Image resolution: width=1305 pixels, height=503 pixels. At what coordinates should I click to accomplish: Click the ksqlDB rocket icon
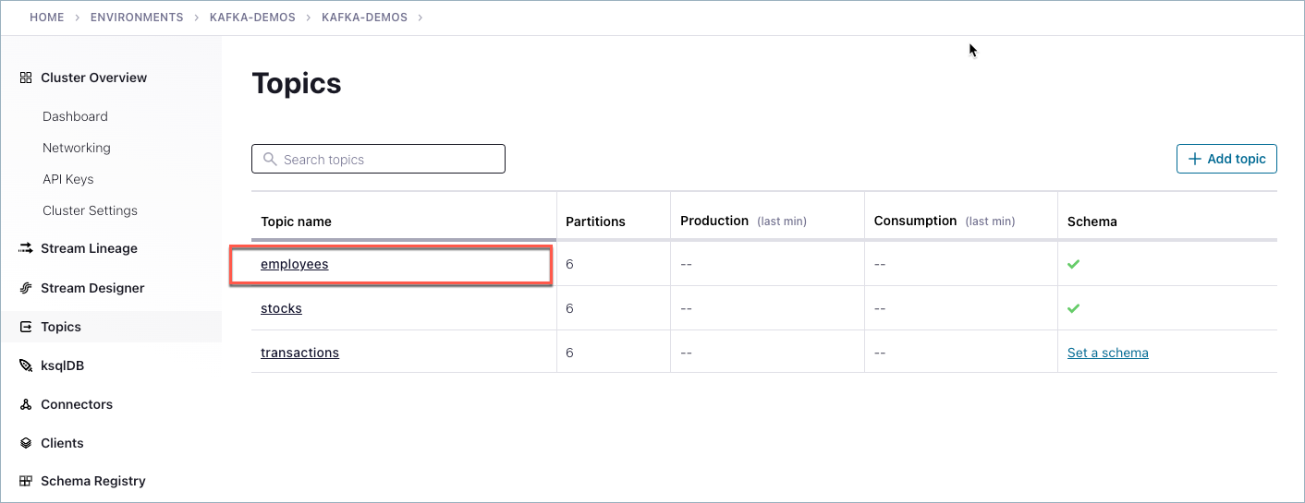26,365
